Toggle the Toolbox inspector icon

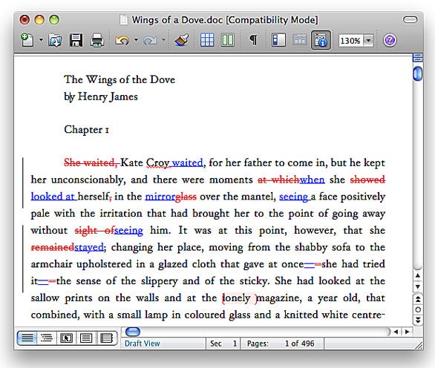pos(321,40)
